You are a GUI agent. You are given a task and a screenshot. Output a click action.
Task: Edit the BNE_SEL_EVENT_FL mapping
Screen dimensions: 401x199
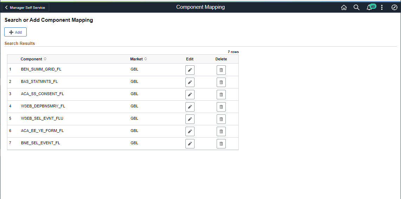click(190, 144)
